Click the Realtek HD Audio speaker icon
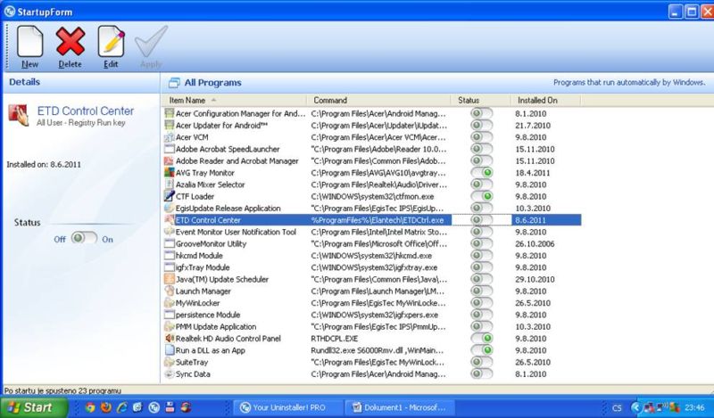Image resolution: width=714 pixels, height=418 pixels. coord(169,339)
